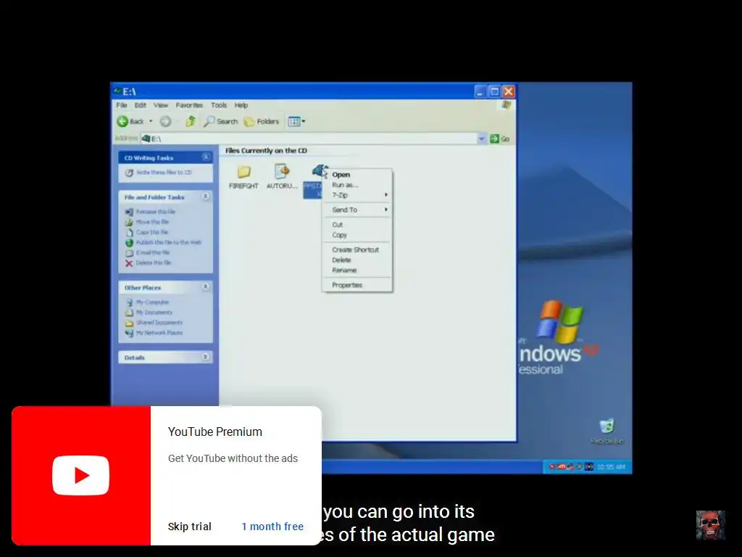Expand the Details panel

[x=205, y=357]
